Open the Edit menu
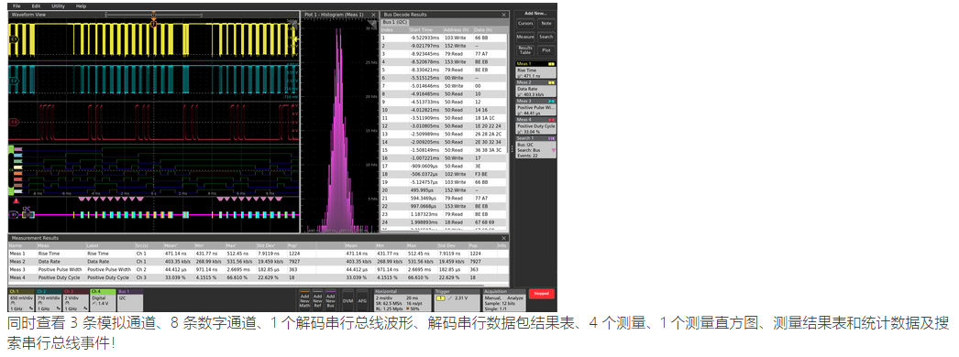Image resolution: width=959 pixels, height=357 pixels. [x=36, y=5]
